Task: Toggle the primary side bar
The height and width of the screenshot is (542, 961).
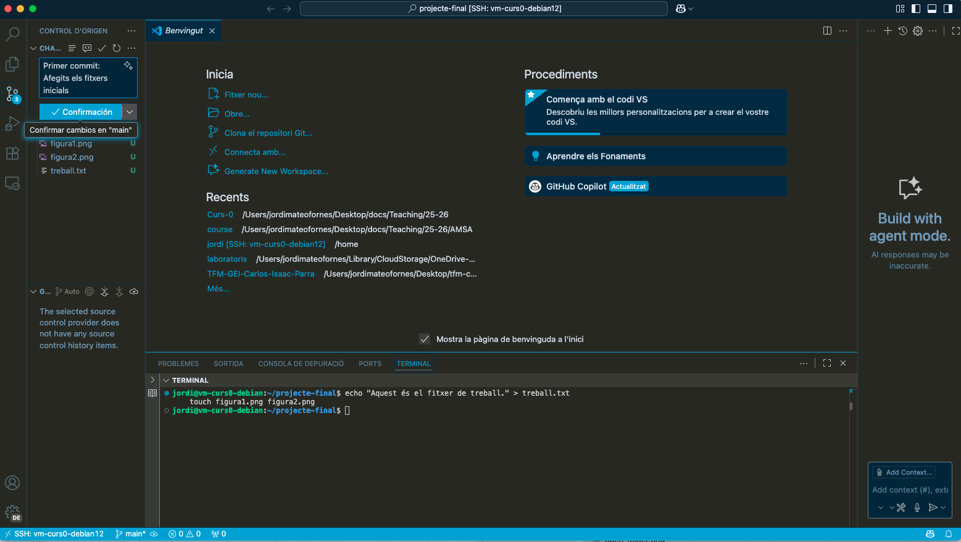Action: tap(916, 9)
